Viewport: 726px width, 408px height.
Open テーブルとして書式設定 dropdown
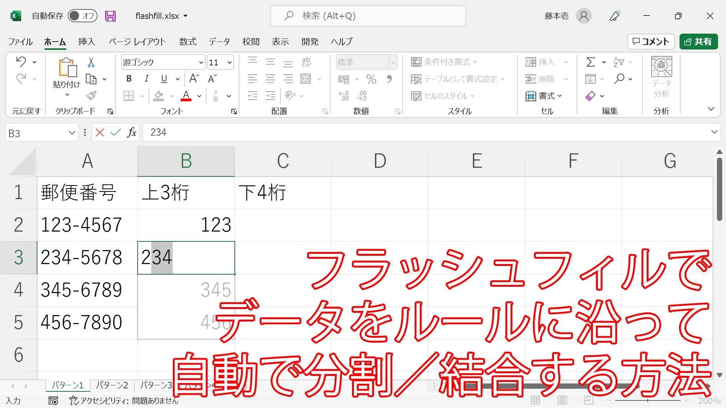click(x=458, y=79)
